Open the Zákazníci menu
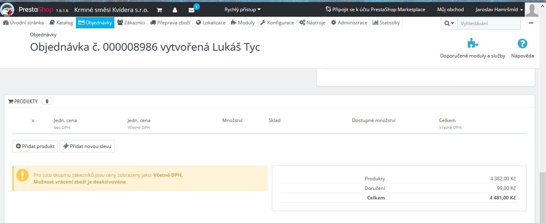The height and width of the screenshot is (223, 546). pos(131,23)
